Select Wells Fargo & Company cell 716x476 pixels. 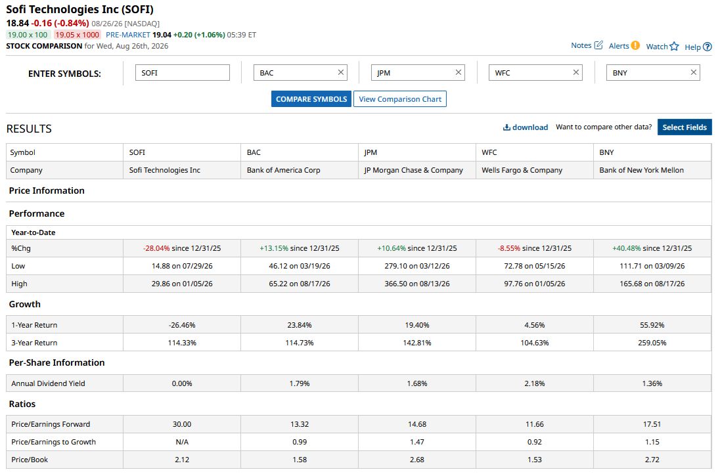(x=534, y=170)
